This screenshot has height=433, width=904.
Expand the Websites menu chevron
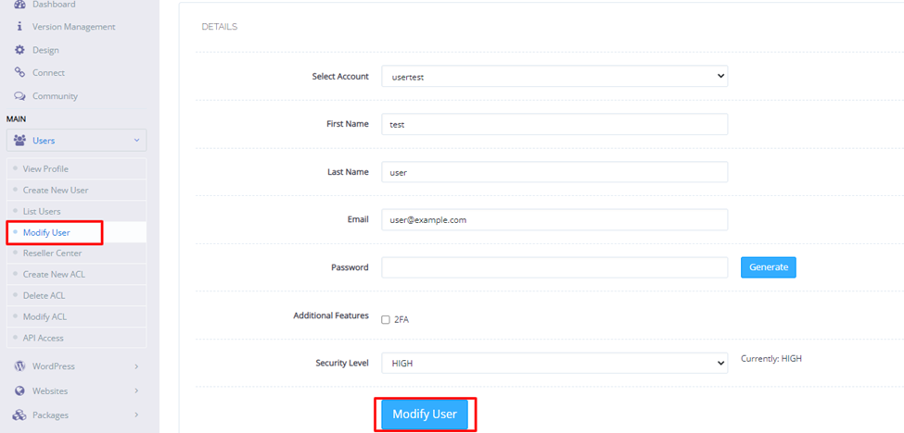[136, 391]
